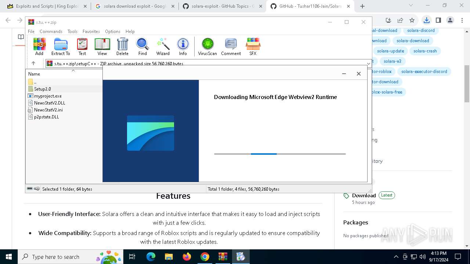Open the Commands menu
Screen dimensions: 470x264
point(51,32)
